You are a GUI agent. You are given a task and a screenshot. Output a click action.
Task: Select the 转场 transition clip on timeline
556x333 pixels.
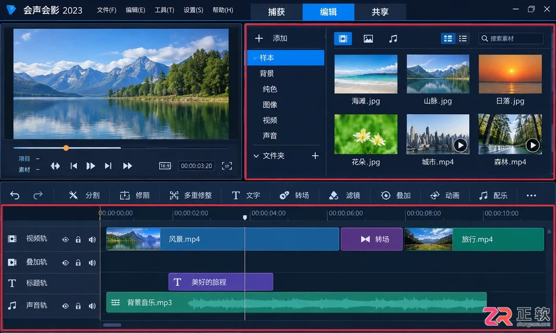coord(372,239)
